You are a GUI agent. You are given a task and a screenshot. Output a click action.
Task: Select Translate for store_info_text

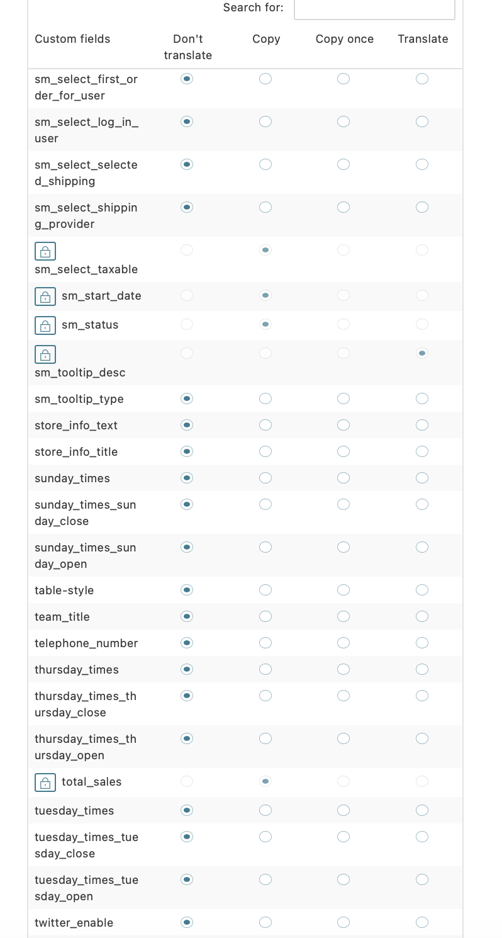pyautogui.click(x=422, y=425)
